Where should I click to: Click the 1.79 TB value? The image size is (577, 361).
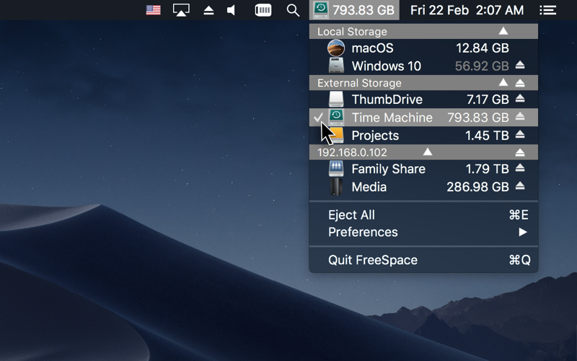488,169
